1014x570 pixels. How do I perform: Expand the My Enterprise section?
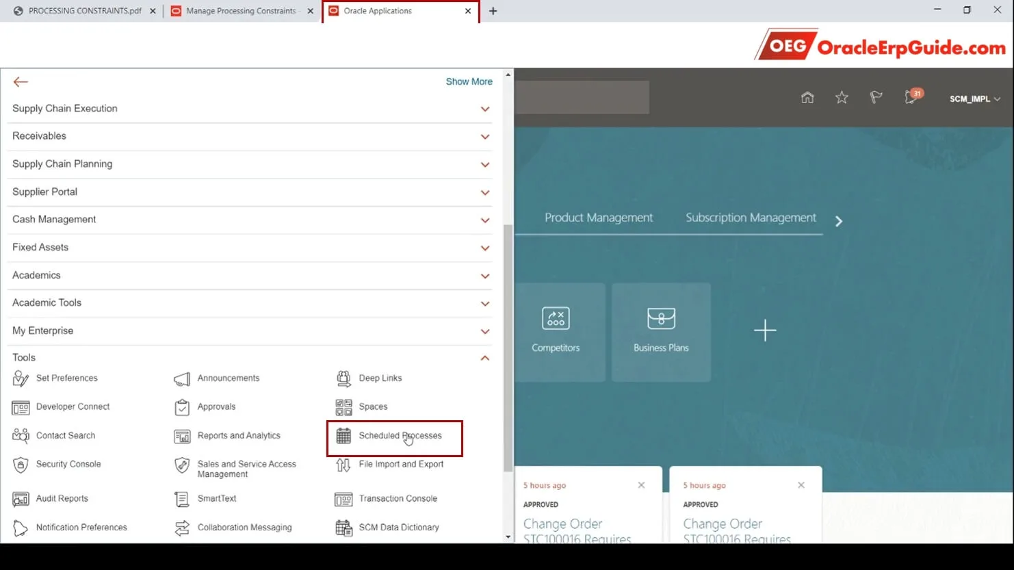[x=485, y=332]
